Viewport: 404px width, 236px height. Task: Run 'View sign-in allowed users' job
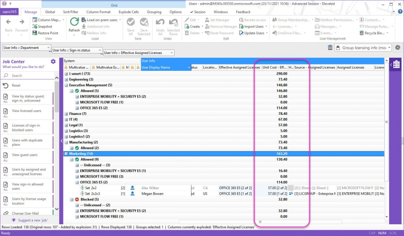pos(27,186)
